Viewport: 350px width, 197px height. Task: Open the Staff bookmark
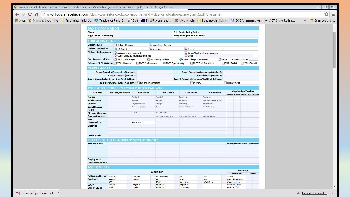(133, 20)
